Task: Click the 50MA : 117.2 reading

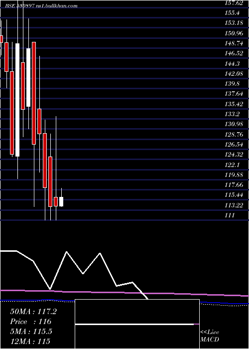Action: tap(33, 312)
